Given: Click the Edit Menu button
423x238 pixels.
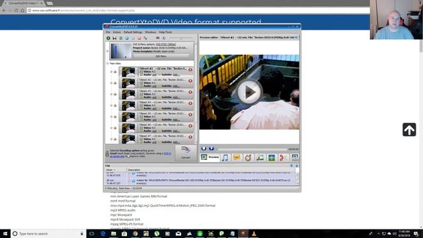Looking at the screenshot, I should pos(161,56).
